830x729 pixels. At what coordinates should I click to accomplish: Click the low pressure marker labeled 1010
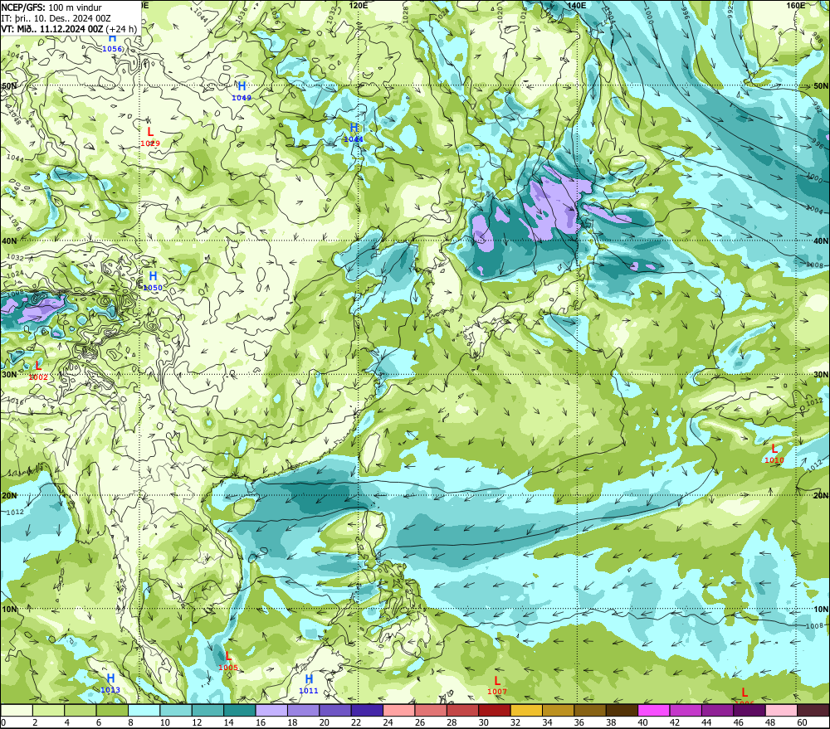pyautogui.click(x=774, y=454)
